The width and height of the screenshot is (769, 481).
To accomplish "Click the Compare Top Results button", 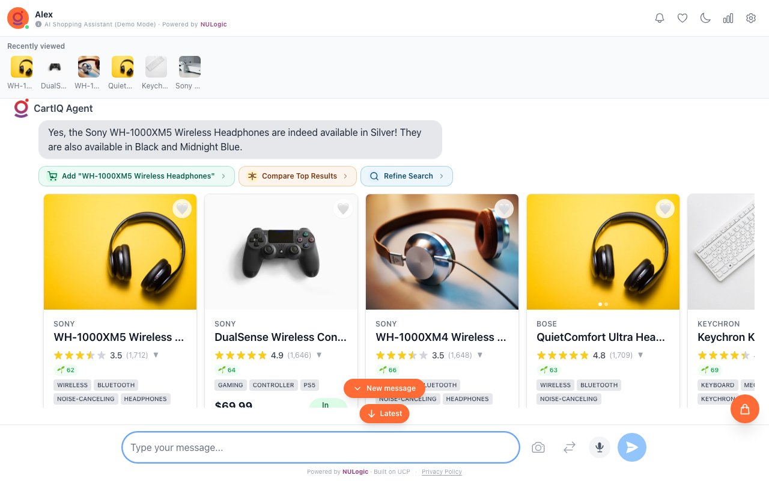I will click(x=297, y=176).
